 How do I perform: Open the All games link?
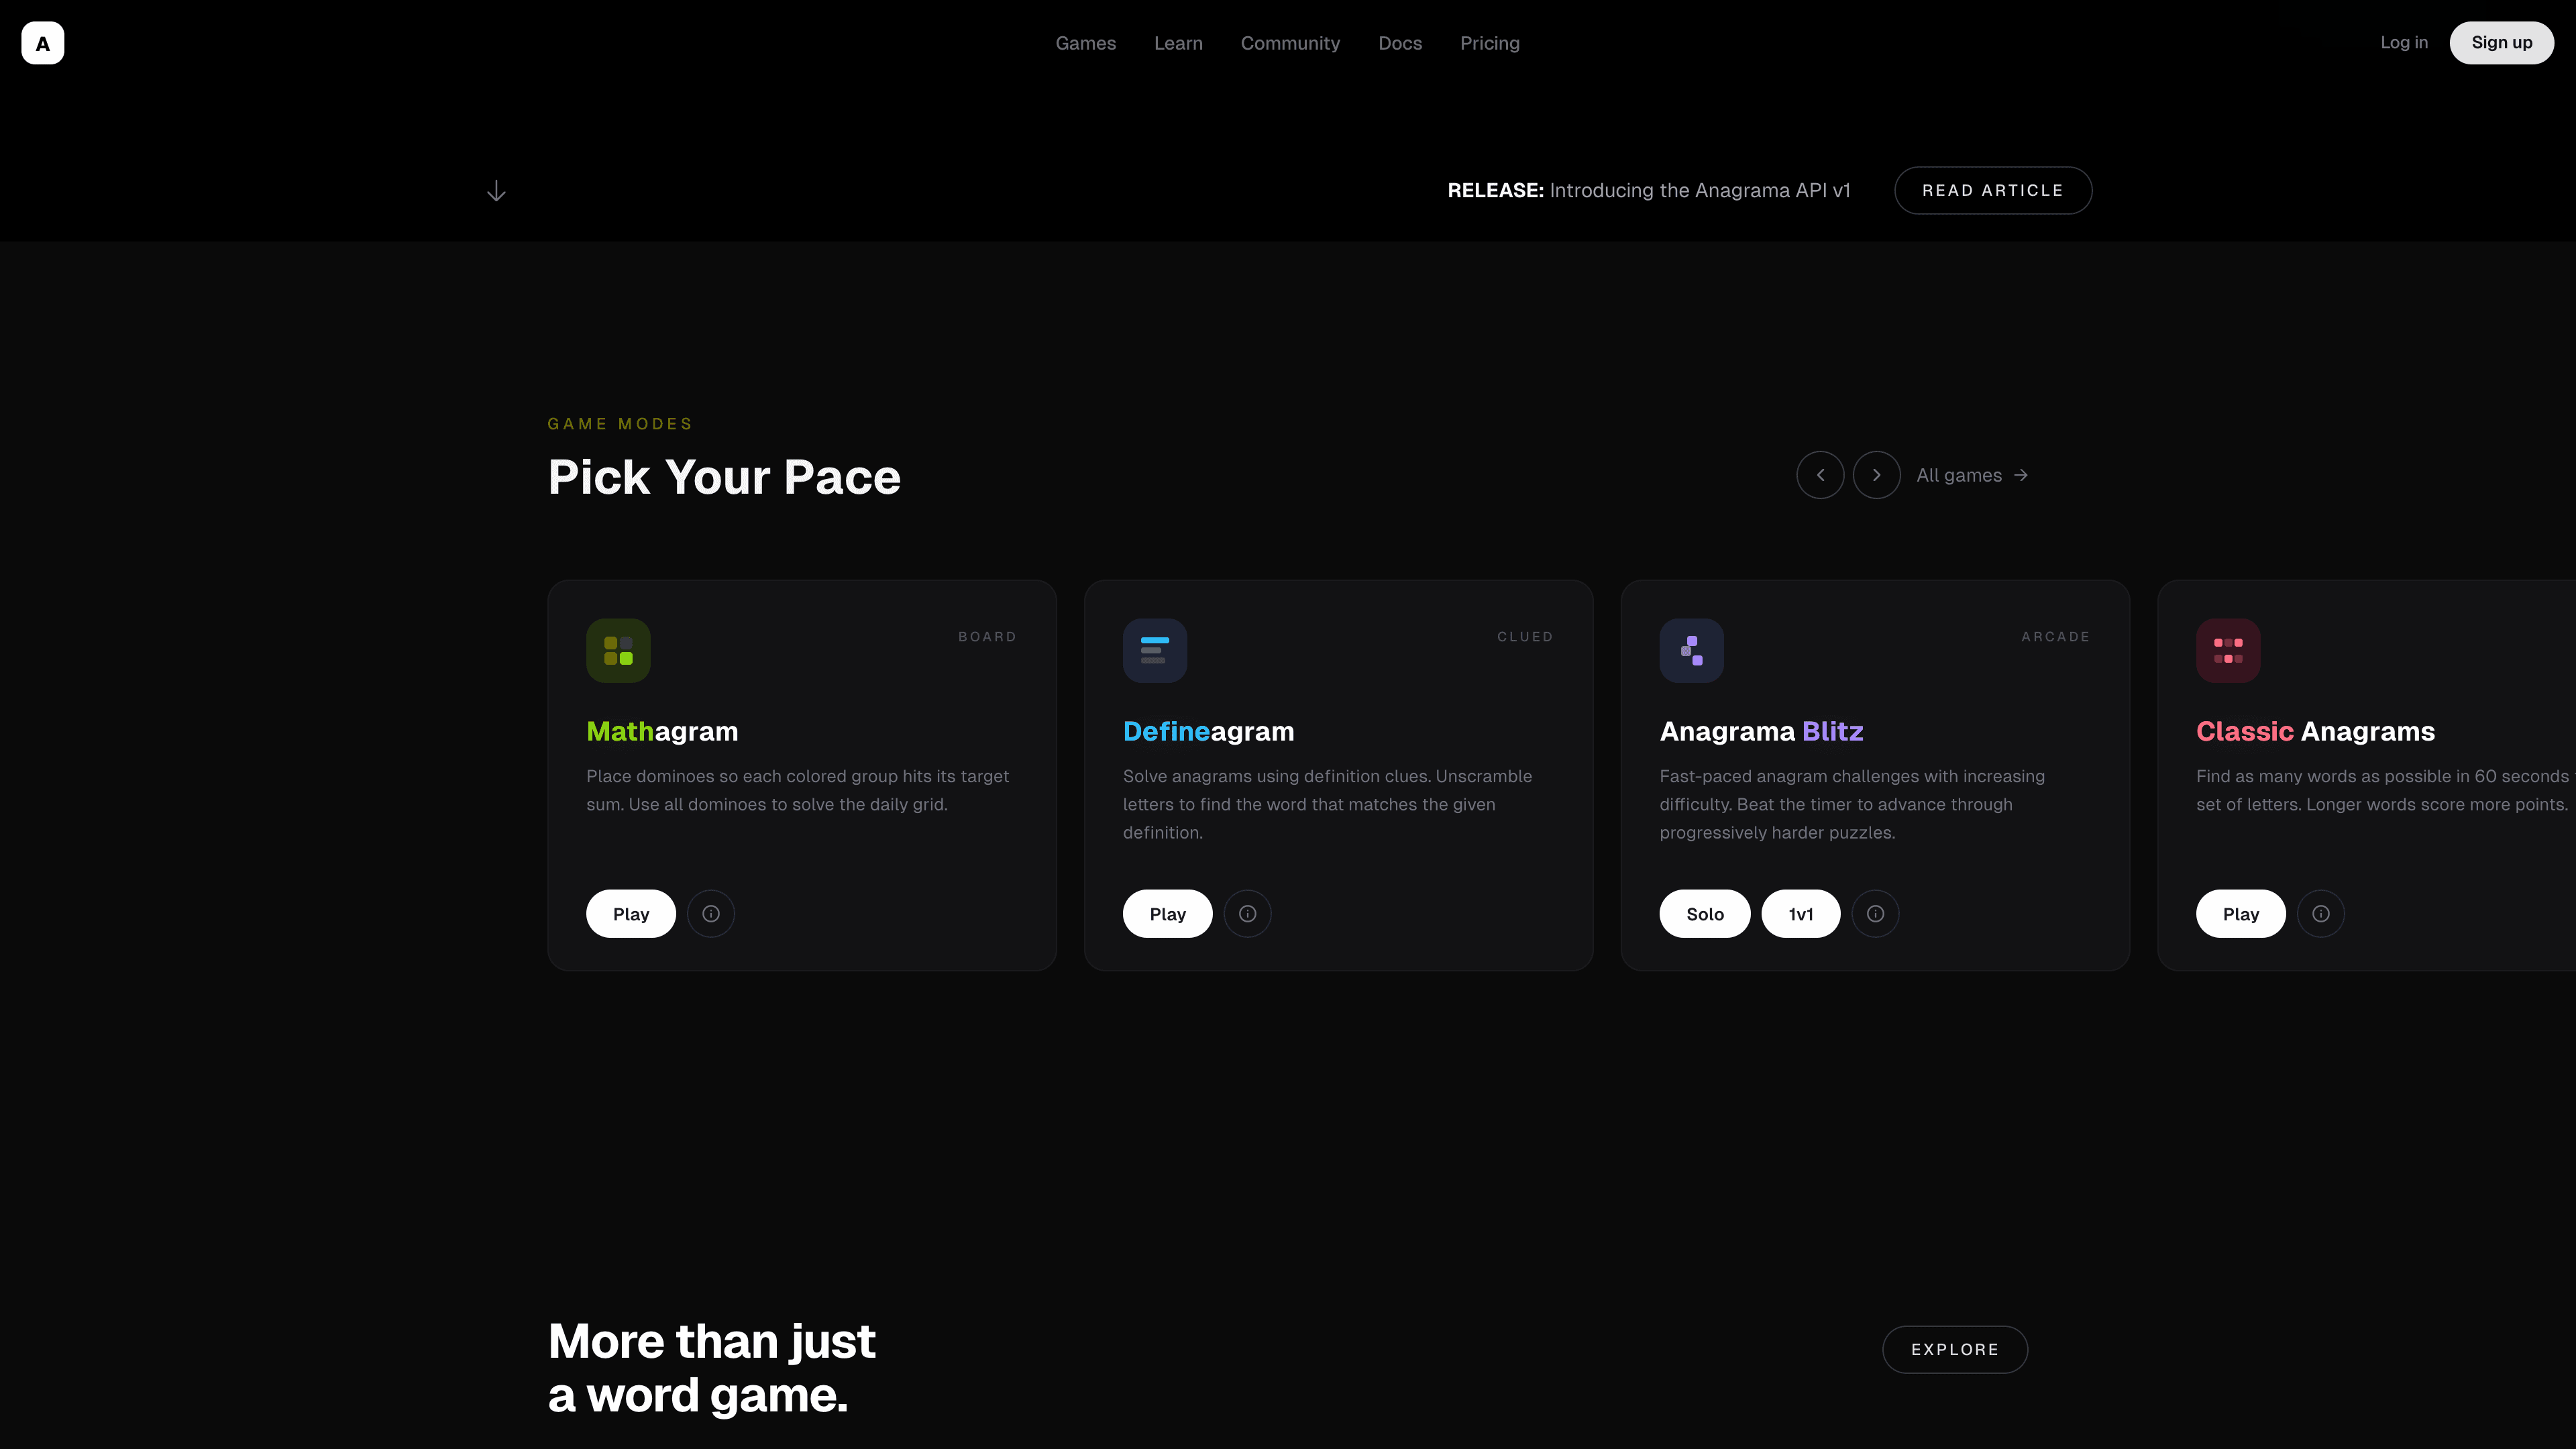coord(1971,475)
